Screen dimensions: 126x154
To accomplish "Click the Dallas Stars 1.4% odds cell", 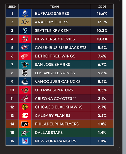I will click(102, 133).
